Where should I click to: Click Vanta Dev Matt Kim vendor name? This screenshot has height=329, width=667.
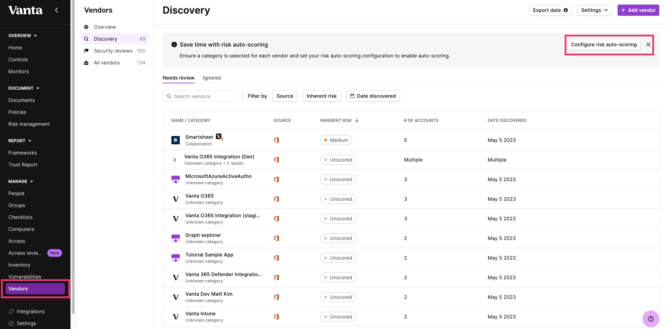tap(209, 294)
